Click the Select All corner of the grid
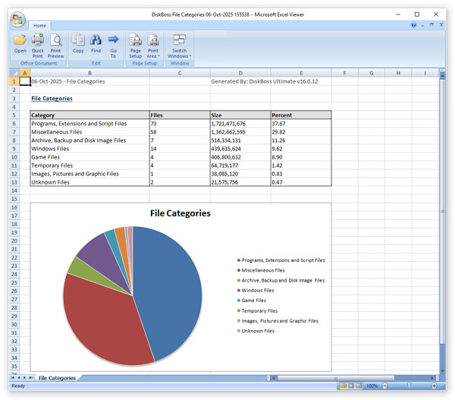This screenshot has width=455, height=400. [x=14, y=73]
